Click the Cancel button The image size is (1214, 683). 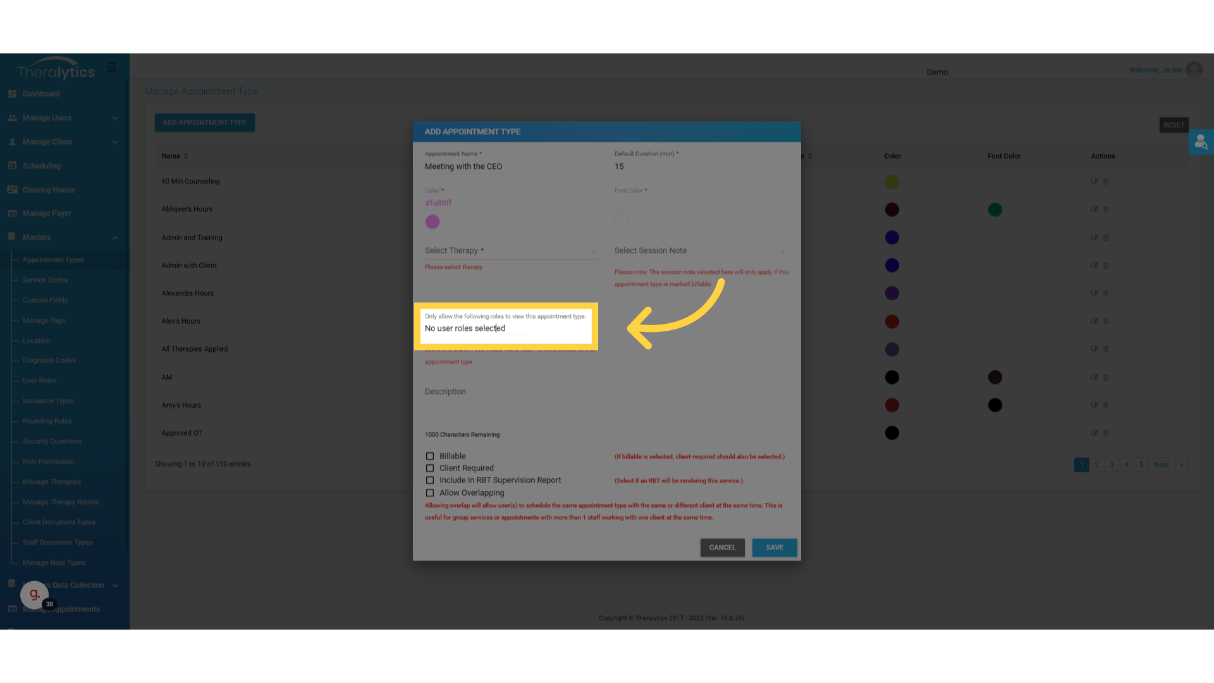722,548
